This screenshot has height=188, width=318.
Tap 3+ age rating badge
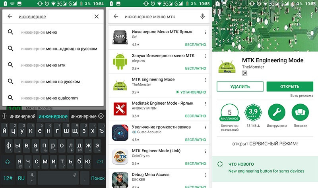[x=244, y=73]
